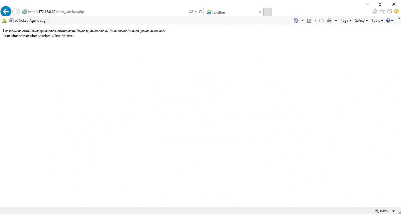Open the zoom level dropdown arrow
Viewport: 401px width, 214px height.
tap(394, 211)
